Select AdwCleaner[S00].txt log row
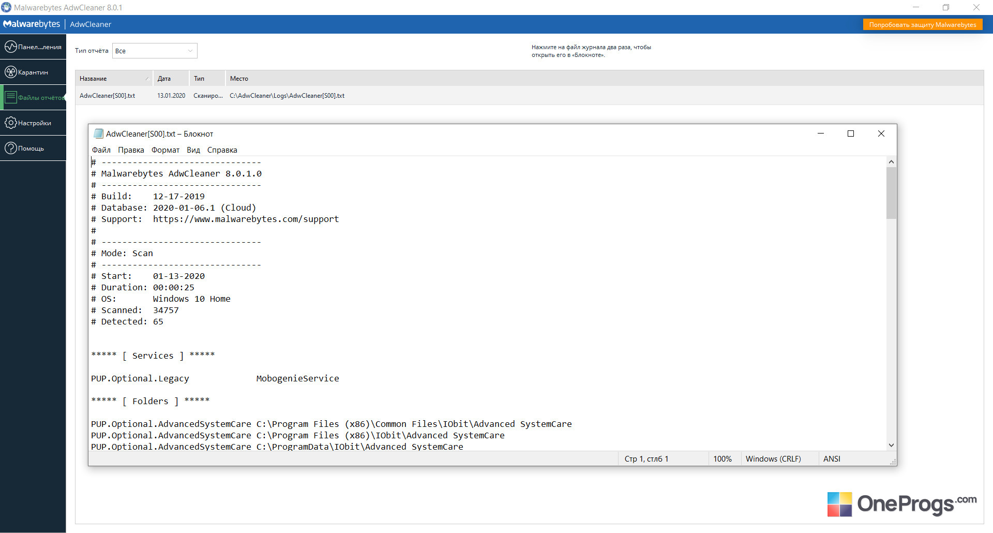Screen dimensions: 993x533 (529, 96)
